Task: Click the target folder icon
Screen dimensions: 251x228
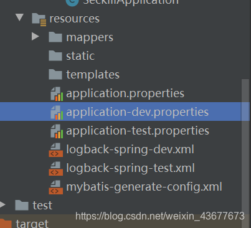Action: click(x=6, y=223)
